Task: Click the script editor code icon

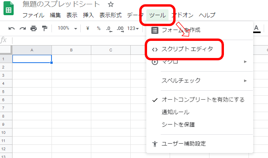Action: click(155, 49)
